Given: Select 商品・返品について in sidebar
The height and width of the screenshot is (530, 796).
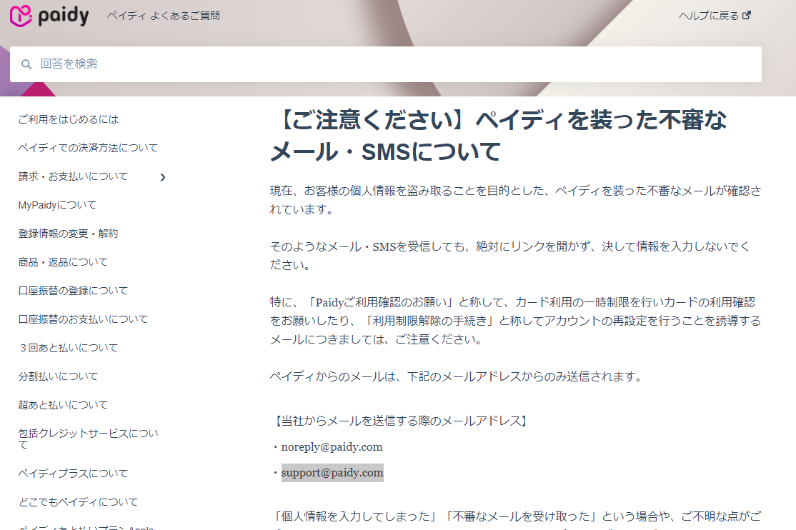Looking at the screenshot, I should 64,262.
